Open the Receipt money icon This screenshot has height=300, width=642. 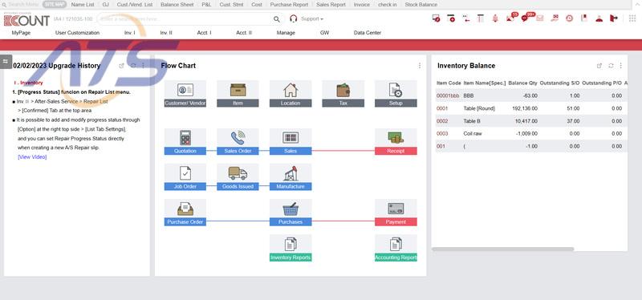pyautogui.click(x=396, y=138)
